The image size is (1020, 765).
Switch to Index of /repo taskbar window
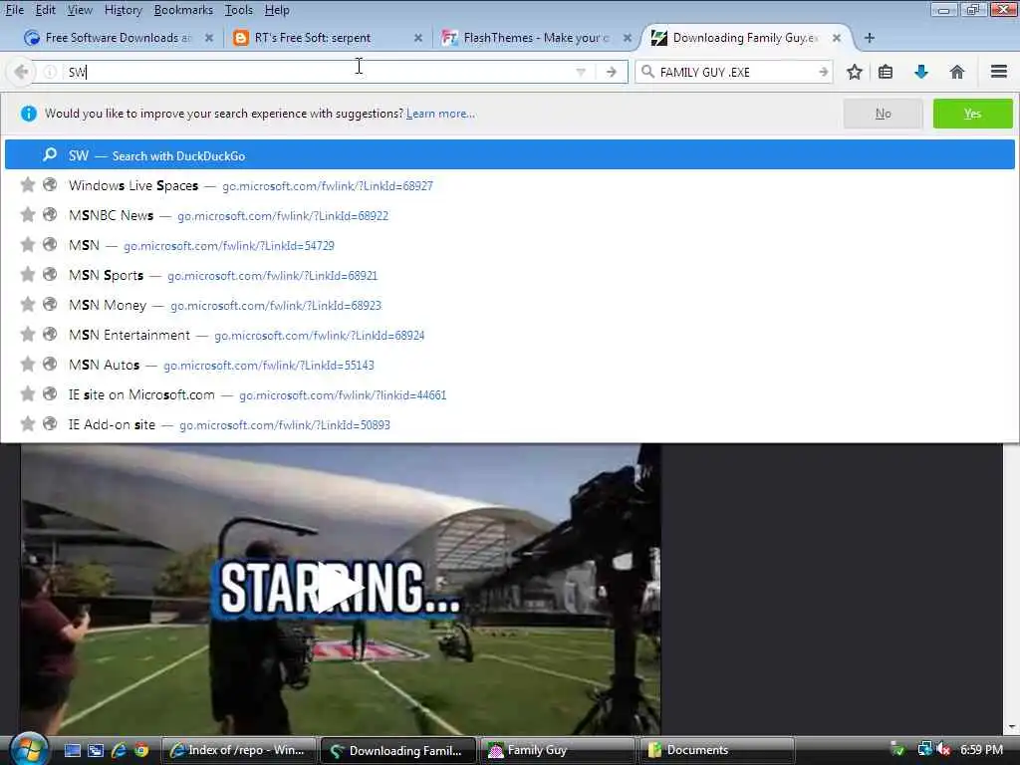pos(238,750)
